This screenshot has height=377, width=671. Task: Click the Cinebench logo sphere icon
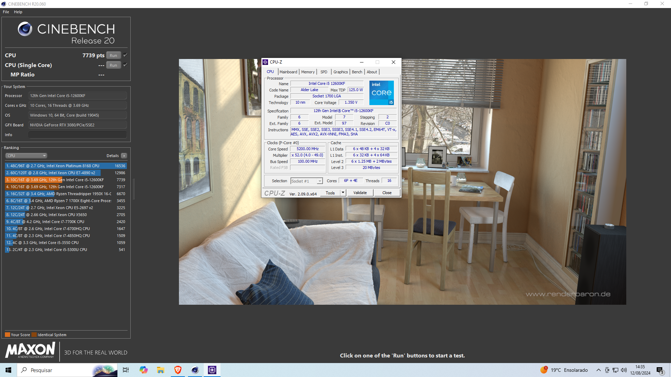tap(25, 29)
